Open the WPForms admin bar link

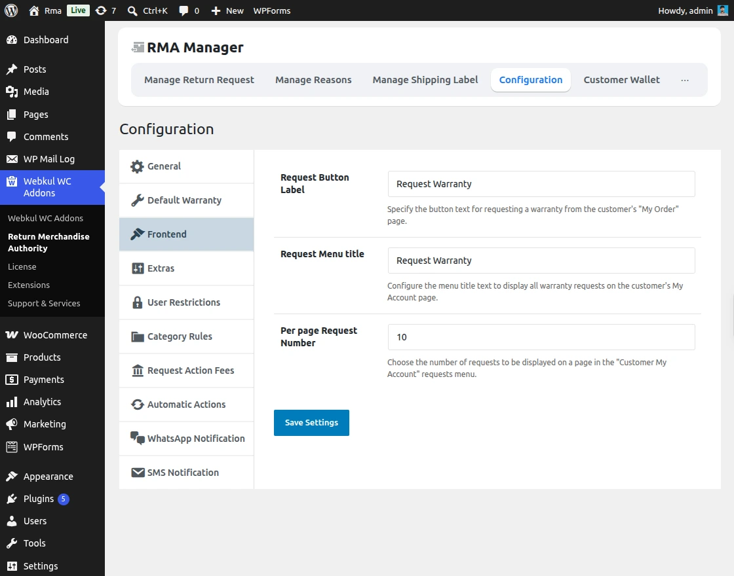272,10
